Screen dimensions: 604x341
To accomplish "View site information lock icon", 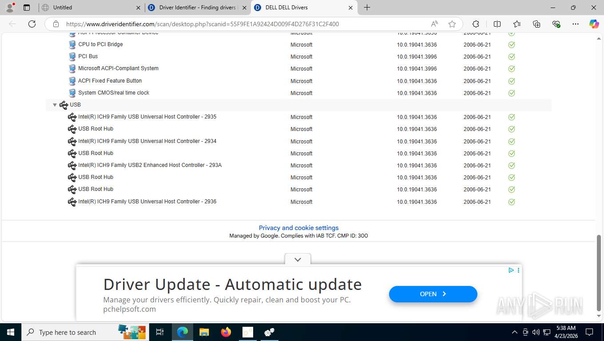I will coord(56,24).
